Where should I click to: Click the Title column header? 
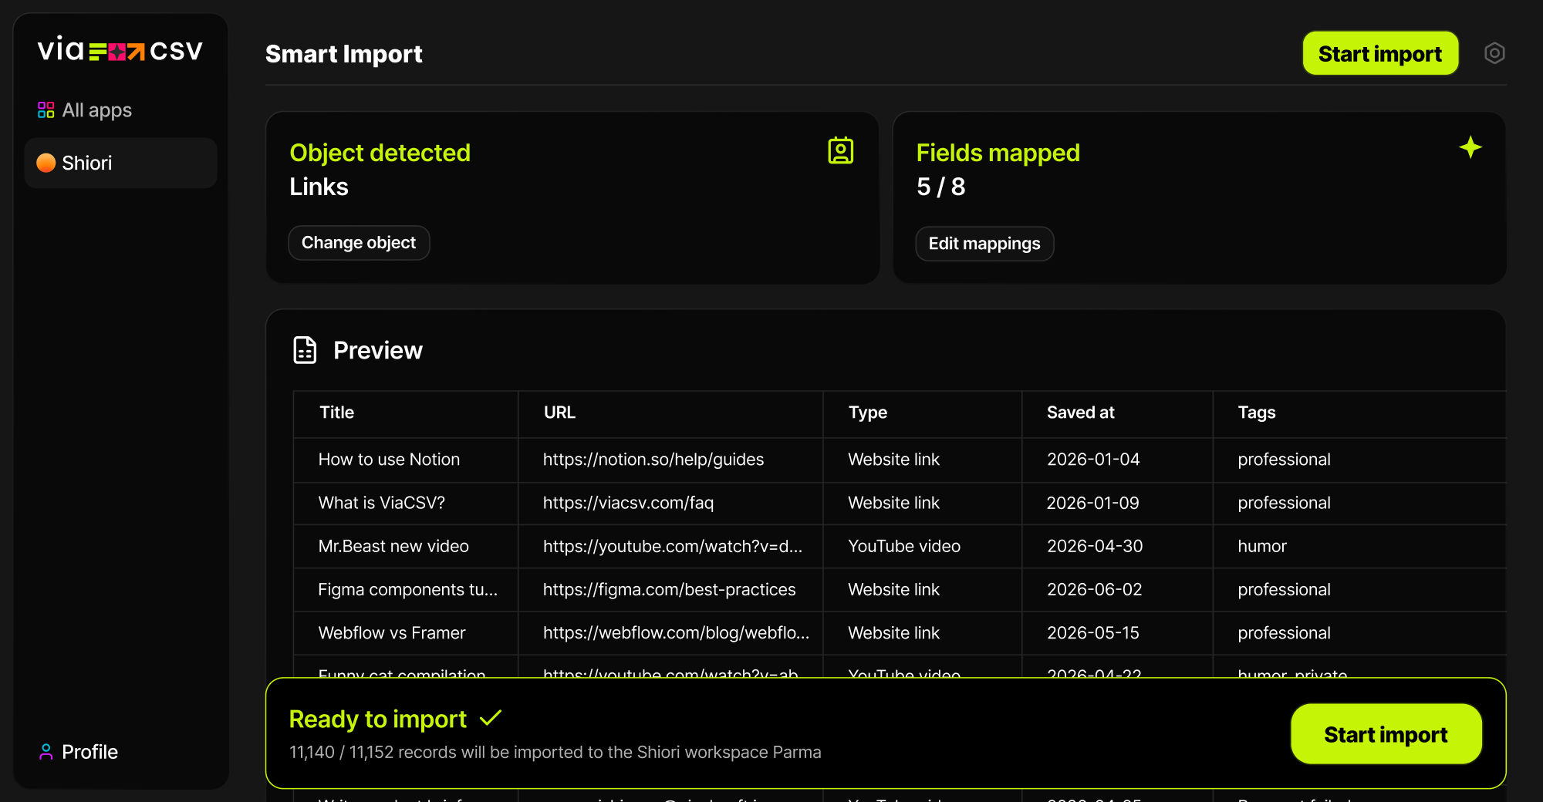tap(405, 413)
